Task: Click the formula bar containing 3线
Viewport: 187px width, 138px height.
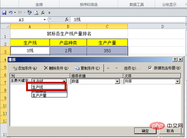Action: (x=128, y=20)
